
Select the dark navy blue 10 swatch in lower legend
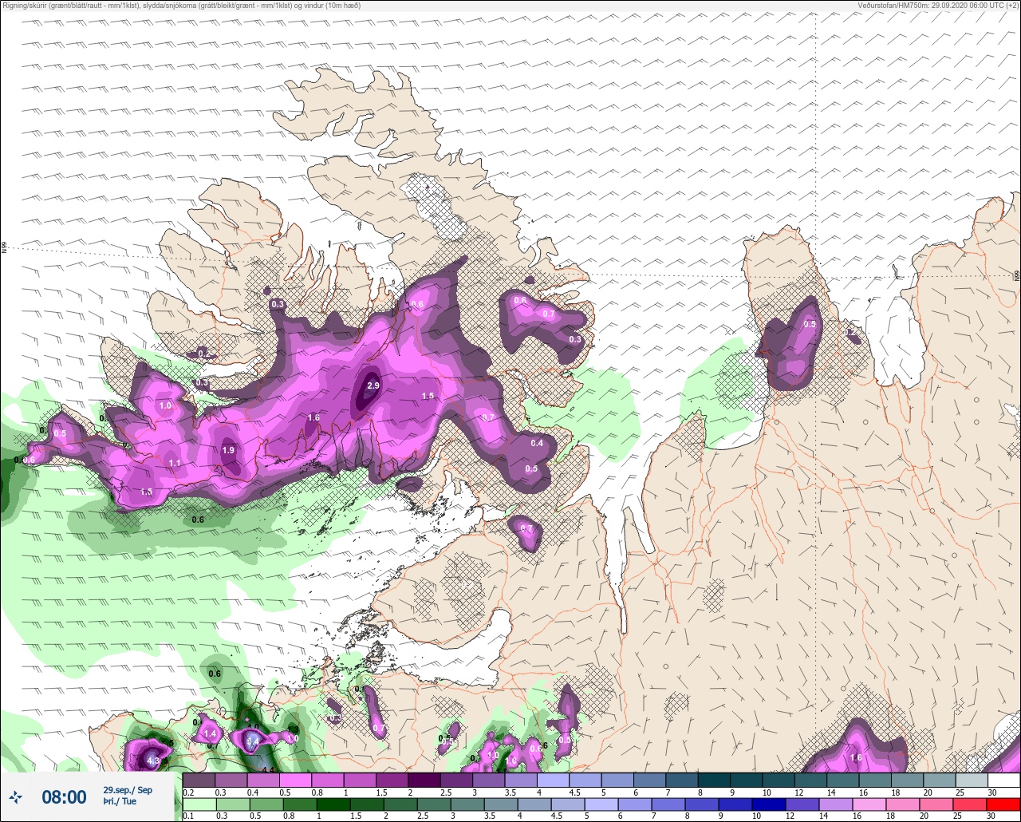coord(768,804)
